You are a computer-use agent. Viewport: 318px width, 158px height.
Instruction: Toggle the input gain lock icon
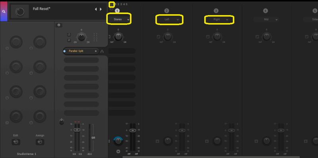pyautogui.click(x=69, y=35)
